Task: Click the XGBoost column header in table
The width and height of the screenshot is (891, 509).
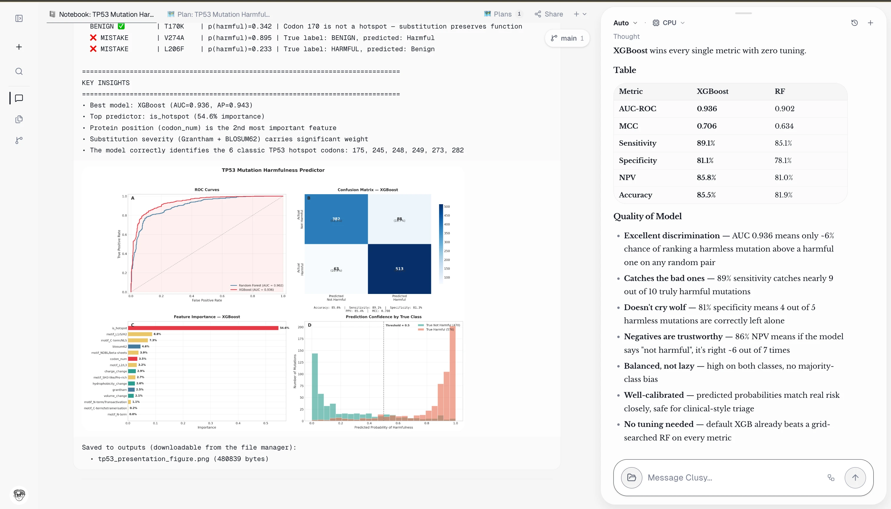Action: [712, 91]
